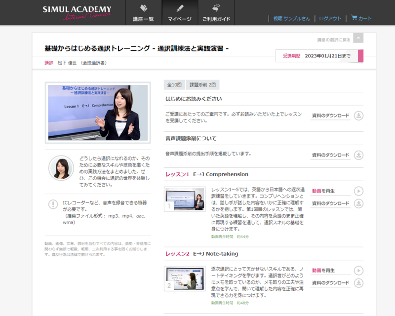
Task: Click the 動画再生時間 約48分 text
Action: pyautogui.click(x=230, y=303)
